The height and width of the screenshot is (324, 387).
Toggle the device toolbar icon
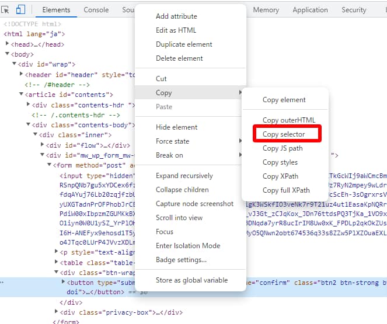click(x=20, y=10)
